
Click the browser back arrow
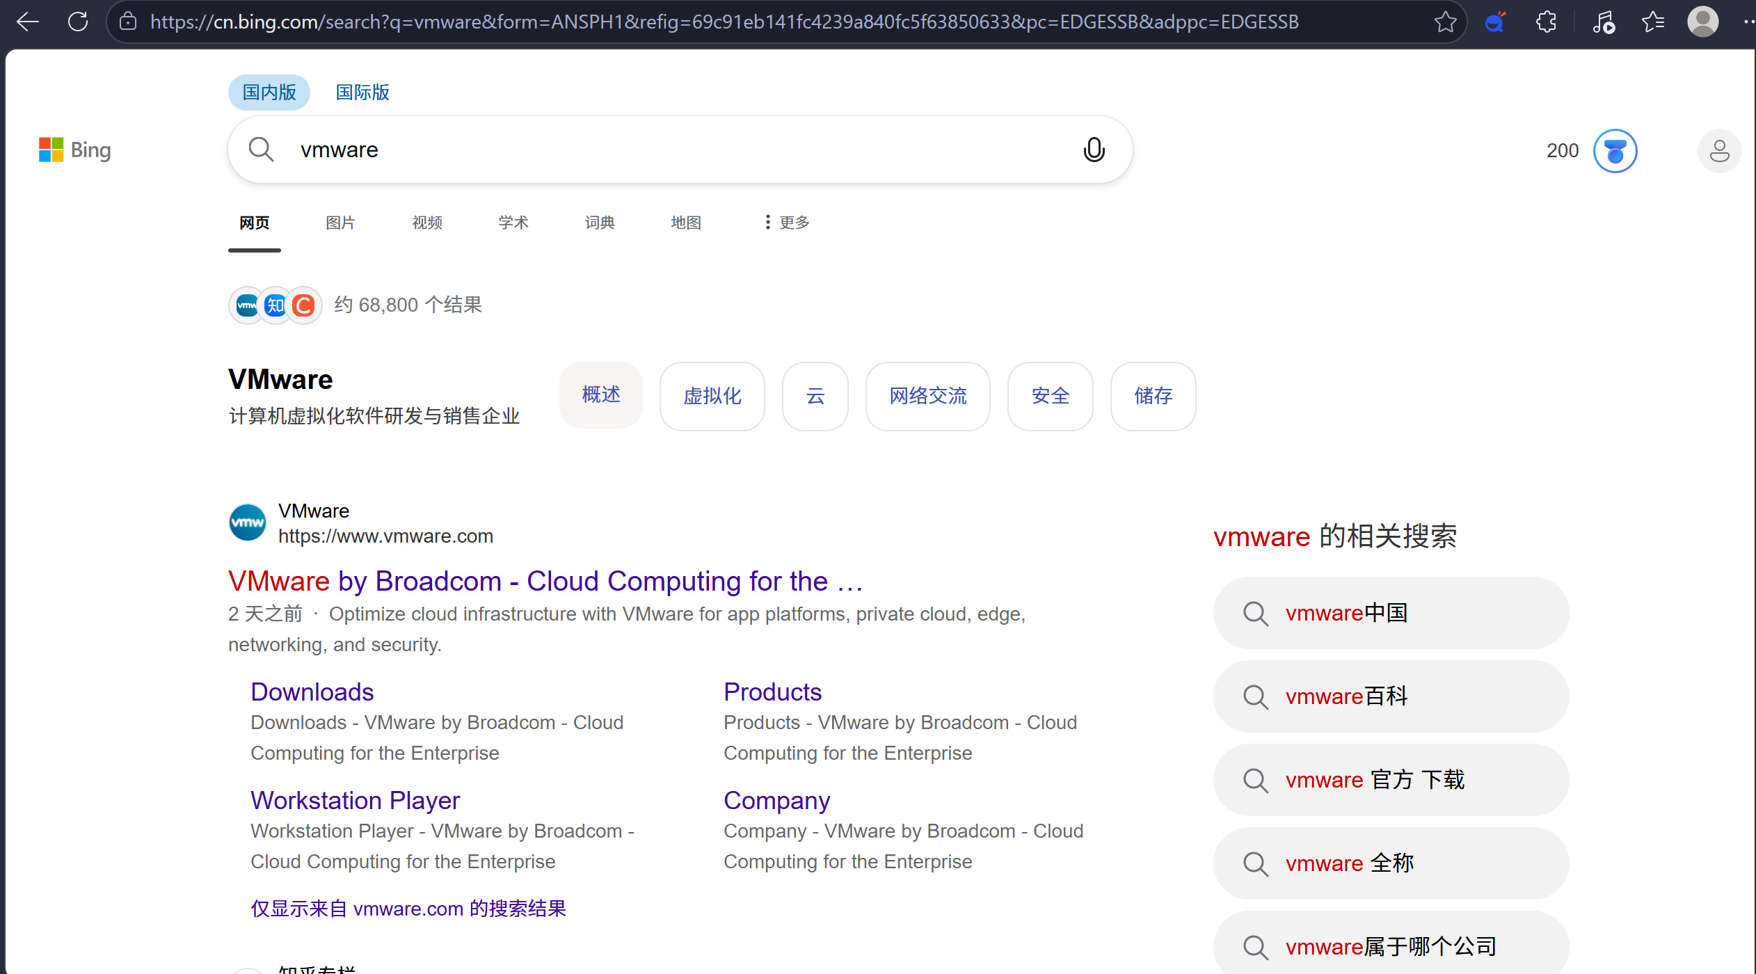pyautogui.click(x=28, y=22)
